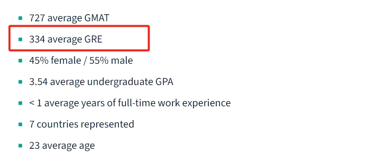Click the bullet before undergraduate GPA line
This screenshot has height=161, width=386.
pyautogui.click(x=20, y=82)
